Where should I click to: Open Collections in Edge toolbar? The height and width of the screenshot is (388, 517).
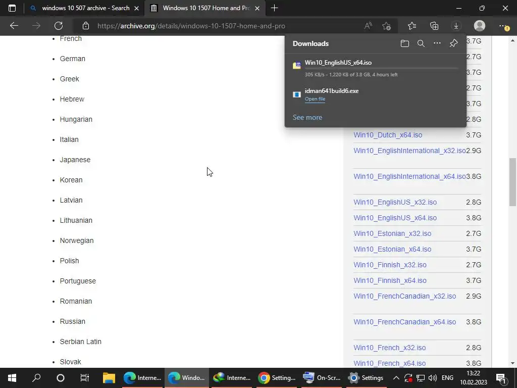[x=434, y=26]
